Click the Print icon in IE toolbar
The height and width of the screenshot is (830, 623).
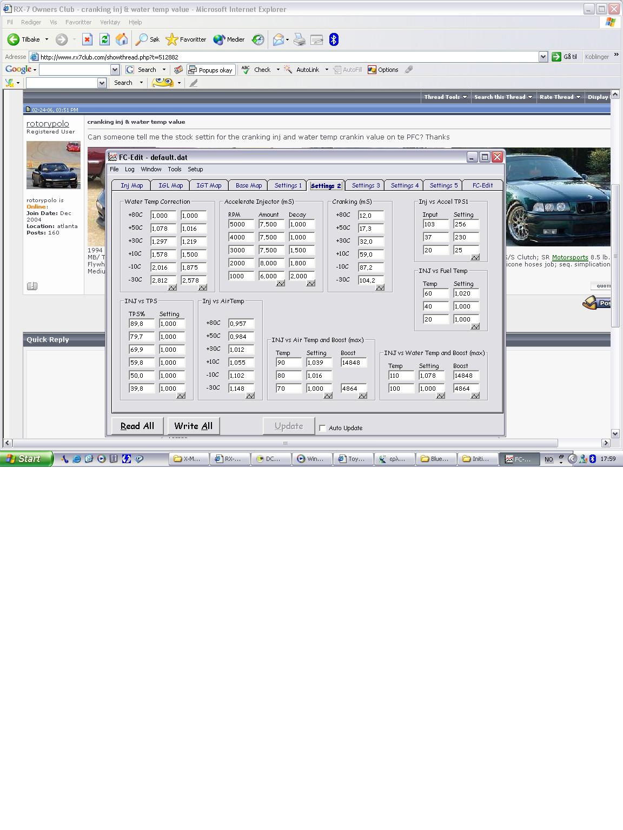coord(300,39)
